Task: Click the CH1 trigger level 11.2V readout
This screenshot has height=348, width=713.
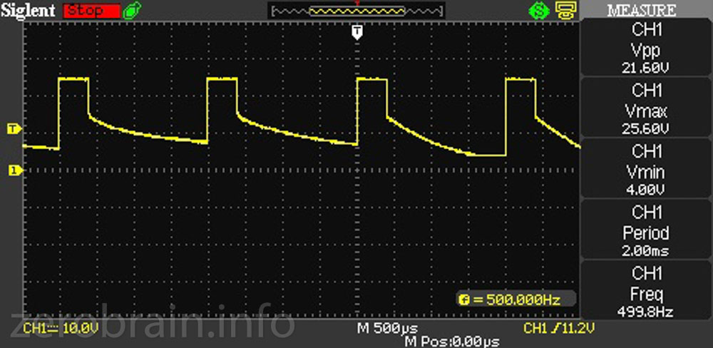Action: pyautogui.click(x=559, y=328)
